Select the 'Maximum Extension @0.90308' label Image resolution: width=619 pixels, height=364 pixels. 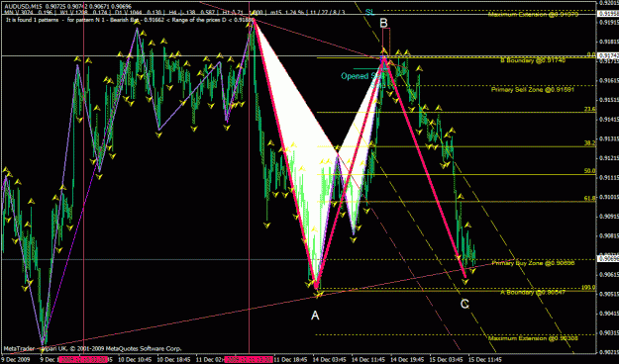(533, 338)
